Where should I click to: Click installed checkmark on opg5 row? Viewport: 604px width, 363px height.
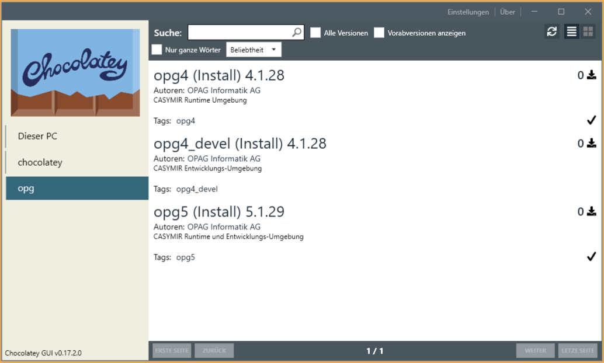point(591,256)
